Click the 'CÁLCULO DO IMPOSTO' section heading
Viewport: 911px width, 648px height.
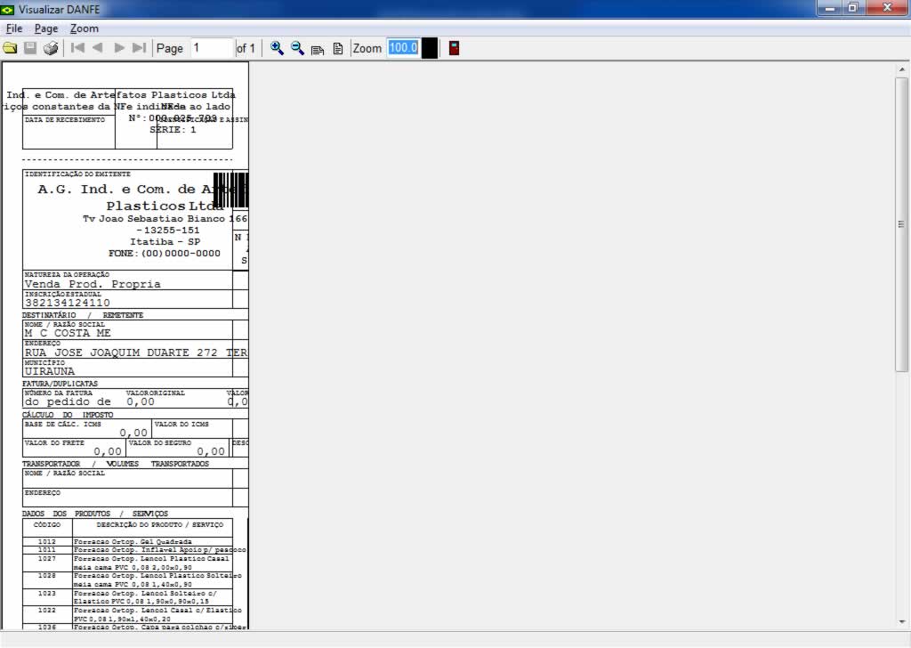[x=68, y=415]
